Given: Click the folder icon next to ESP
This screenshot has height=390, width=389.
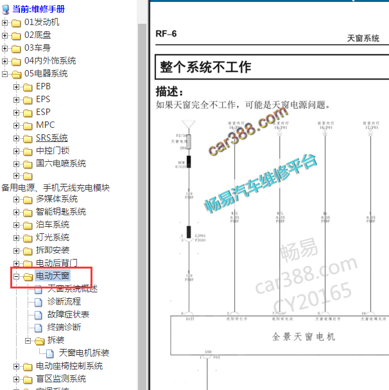Looking at the screenshot, I should [x=28, y=113].
